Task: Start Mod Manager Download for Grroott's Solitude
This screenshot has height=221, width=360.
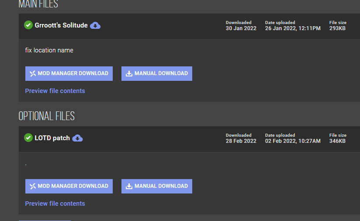Action: point(69,73)
